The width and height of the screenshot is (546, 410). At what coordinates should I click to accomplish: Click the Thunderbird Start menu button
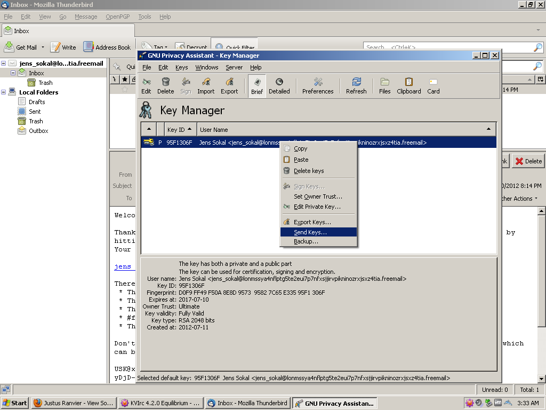point(14,403)
